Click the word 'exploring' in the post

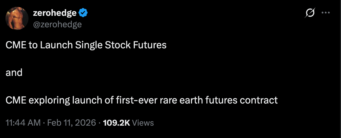[46, 100]
